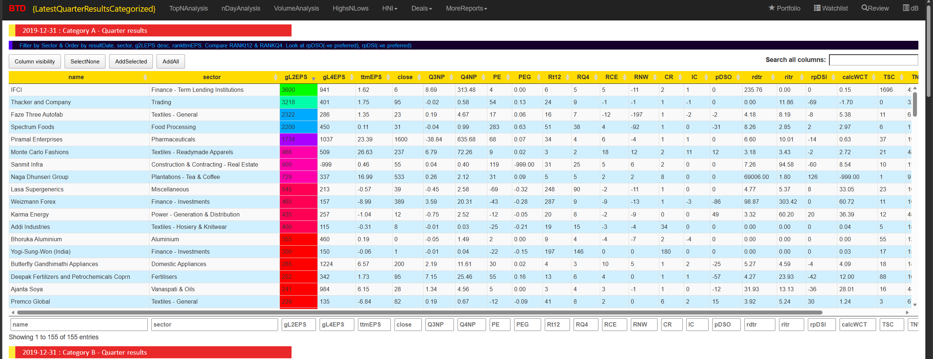The height and width of the screenshot is (359, 933).
Task: Open VolumeAnalysis page
Action: pyautogui.click(x=296, y=8)
